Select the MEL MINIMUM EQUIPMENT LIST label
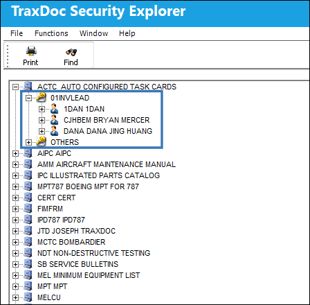Screen dimensions: 310x305 click(89, 275)
